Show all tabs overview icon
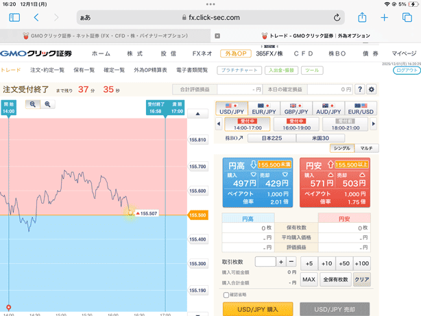 coord(407,17)
